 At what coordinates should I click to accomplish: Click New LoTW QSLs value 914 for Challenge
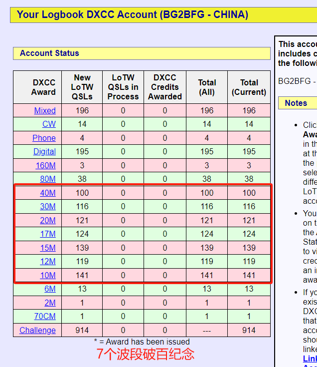[82, 330]
